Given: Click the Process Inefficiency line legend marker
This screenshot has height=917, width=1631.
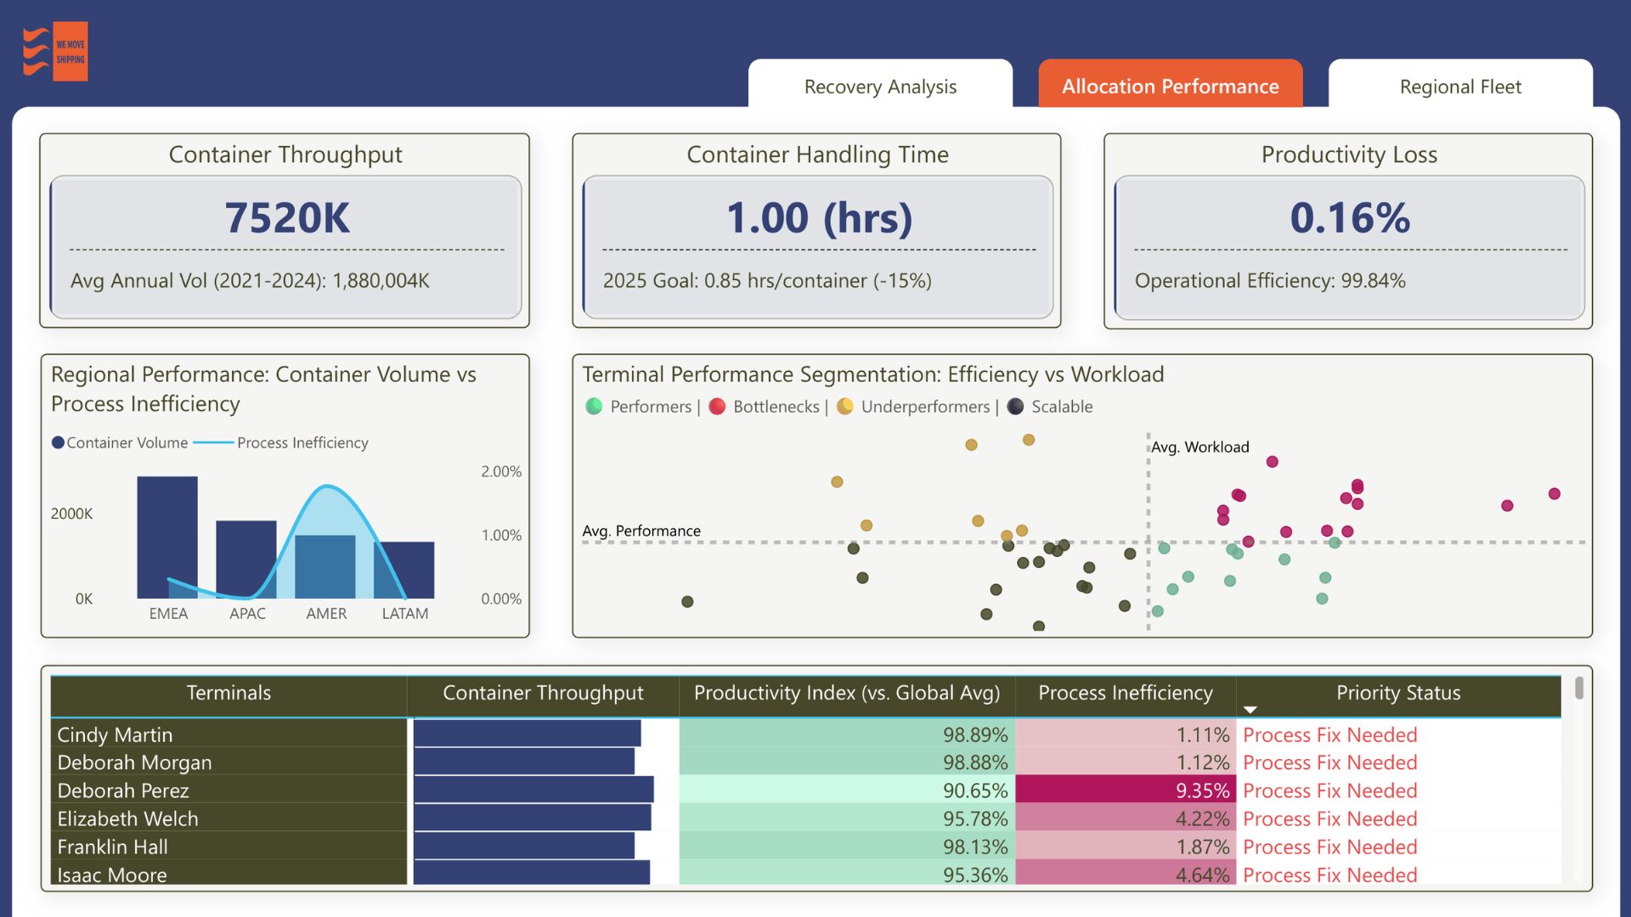Looking at the screenshot, I should click(213, 442).
